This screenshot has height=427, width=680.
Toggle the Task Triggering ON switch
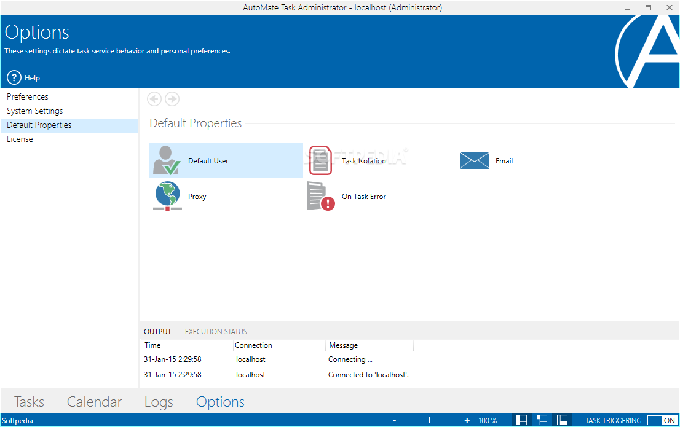coord(662,420)
